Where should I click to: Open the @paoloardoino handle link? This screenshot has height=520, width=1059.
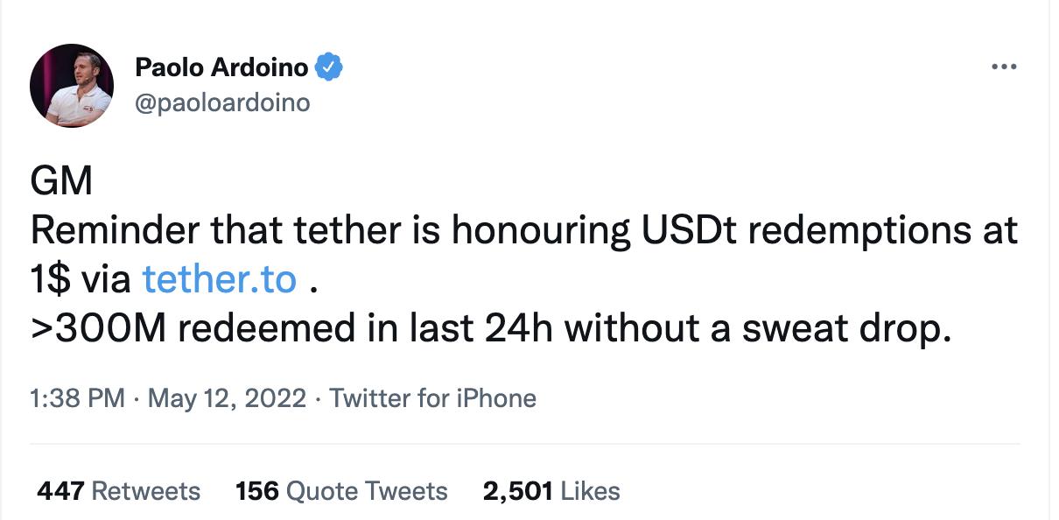(222, 103)
